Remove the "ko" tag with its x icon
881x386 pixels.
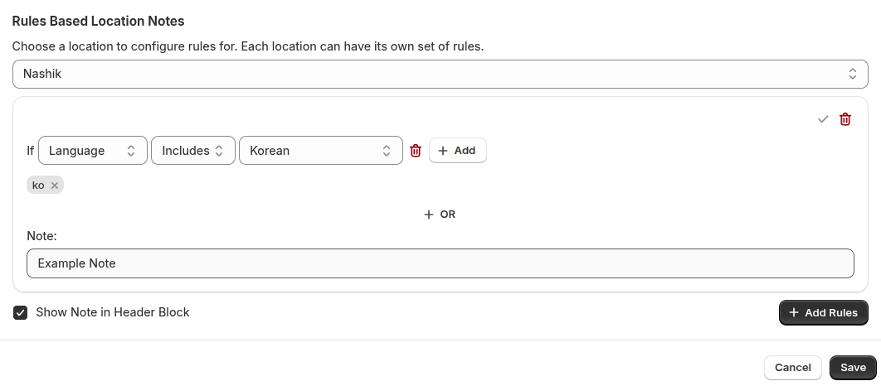click(x=55, y=186)
